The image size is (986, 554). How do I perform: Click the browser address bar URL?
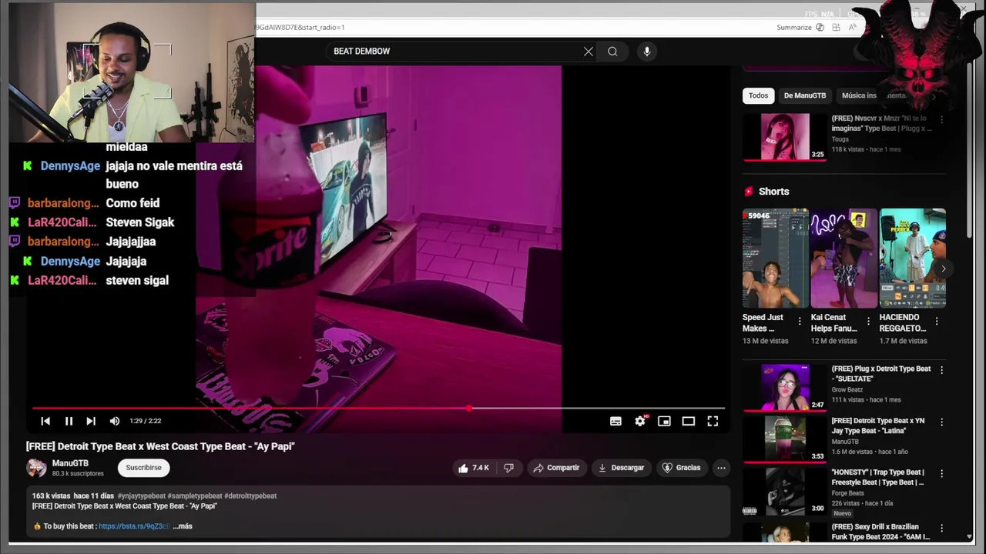click(x=300, y=28)
